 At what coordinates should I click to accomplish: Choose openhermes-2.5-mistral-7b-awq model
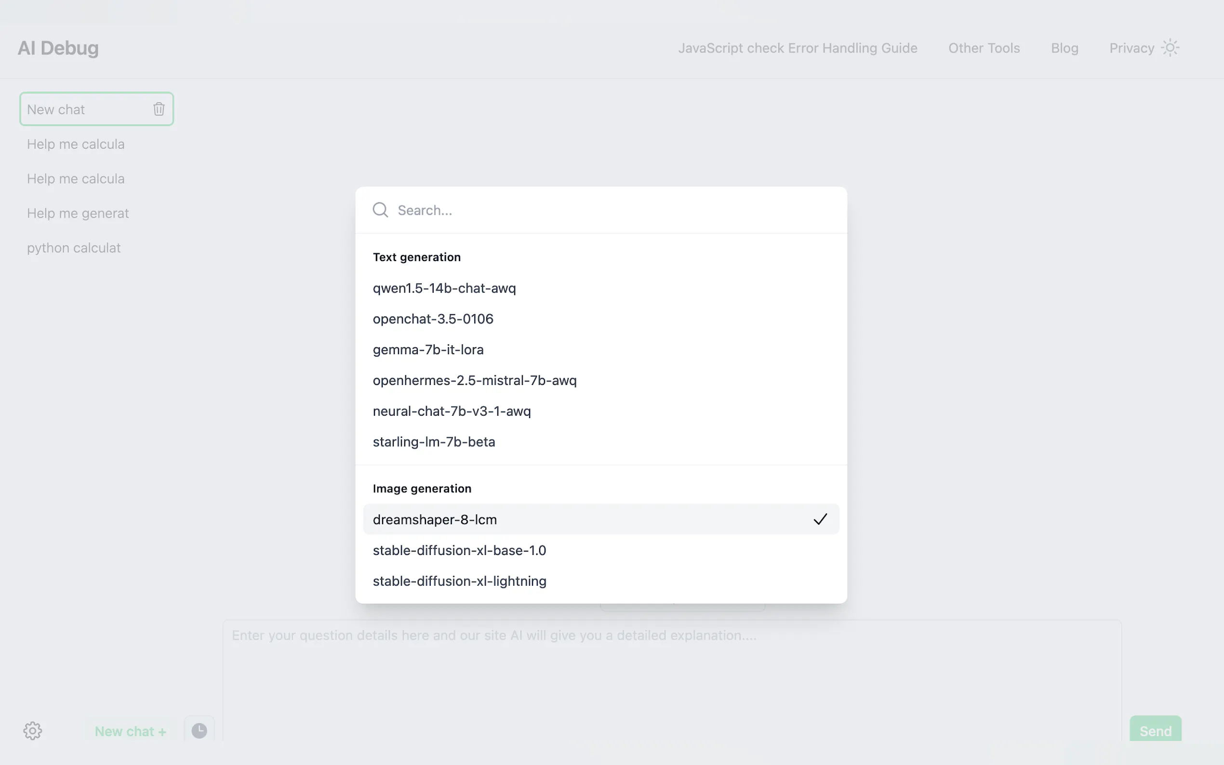(x=475, y=381)
